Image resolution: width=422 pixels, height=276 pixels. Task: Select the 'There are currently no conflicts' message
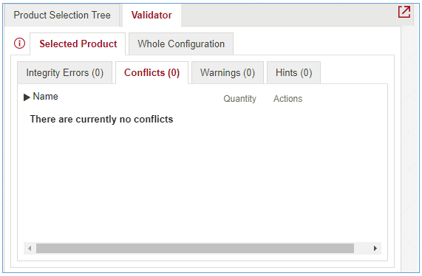[101, 119]
